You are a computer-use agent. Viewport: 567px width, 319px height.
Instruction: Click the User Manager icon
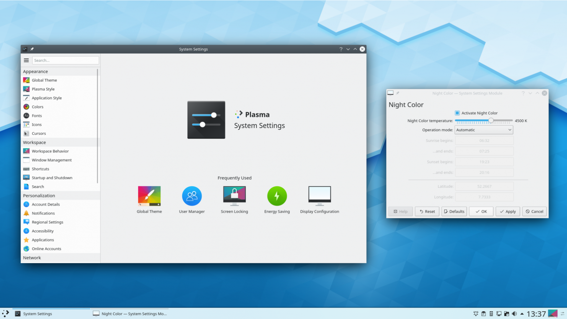tap(191, 195)
